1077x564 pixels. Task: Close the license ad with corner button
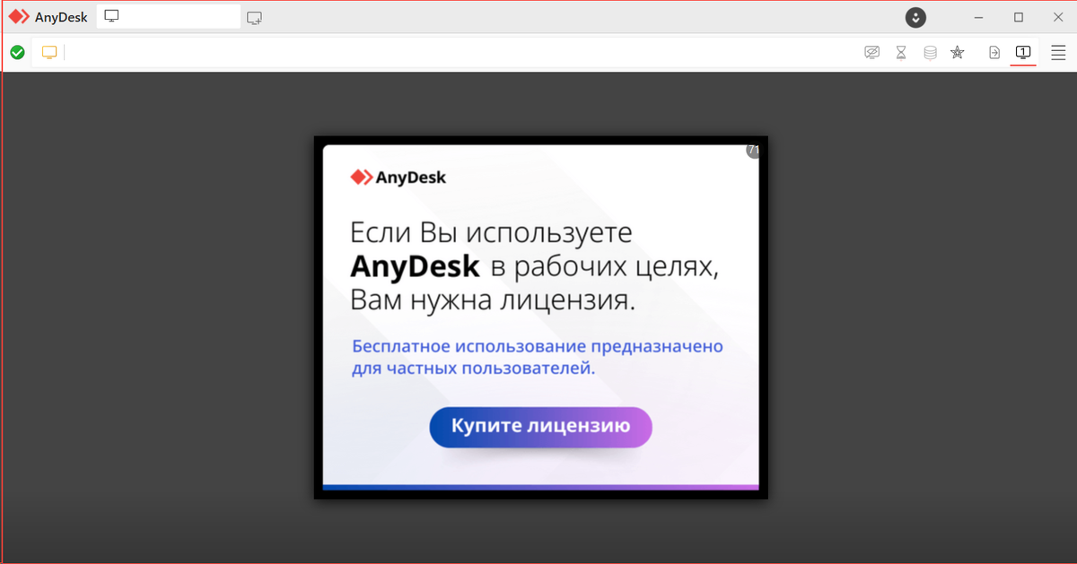753,151
